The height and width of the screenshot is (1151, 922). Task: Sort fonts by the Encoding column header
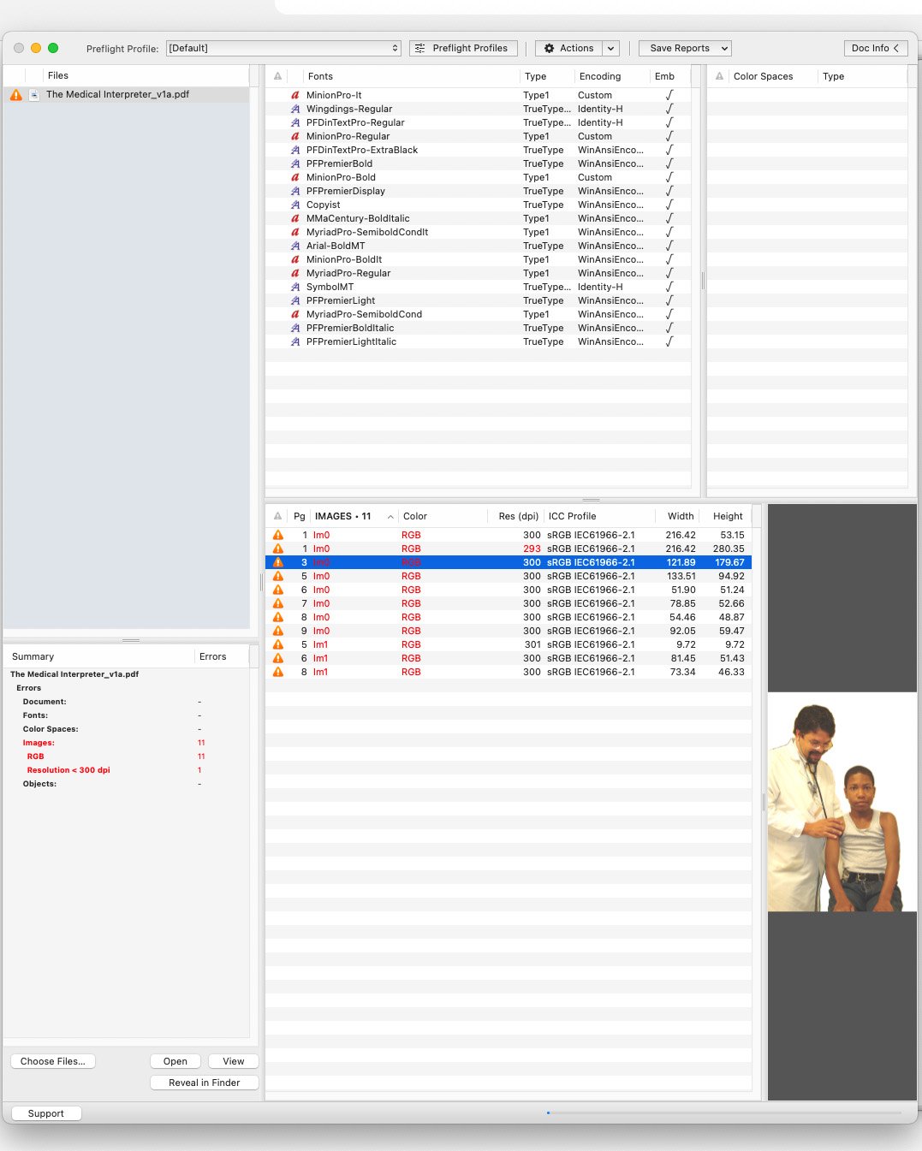pos(600,77)
